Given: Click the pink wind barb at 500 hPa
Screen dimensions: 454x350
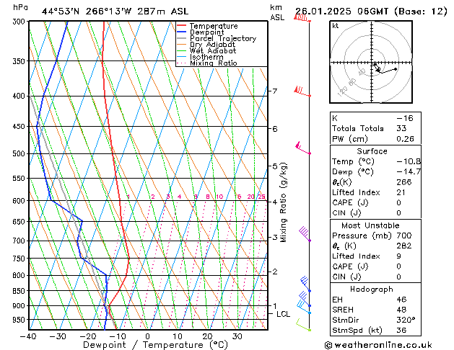Looking at the screenshot, I should pyautogui.click(x=303, y=148).
